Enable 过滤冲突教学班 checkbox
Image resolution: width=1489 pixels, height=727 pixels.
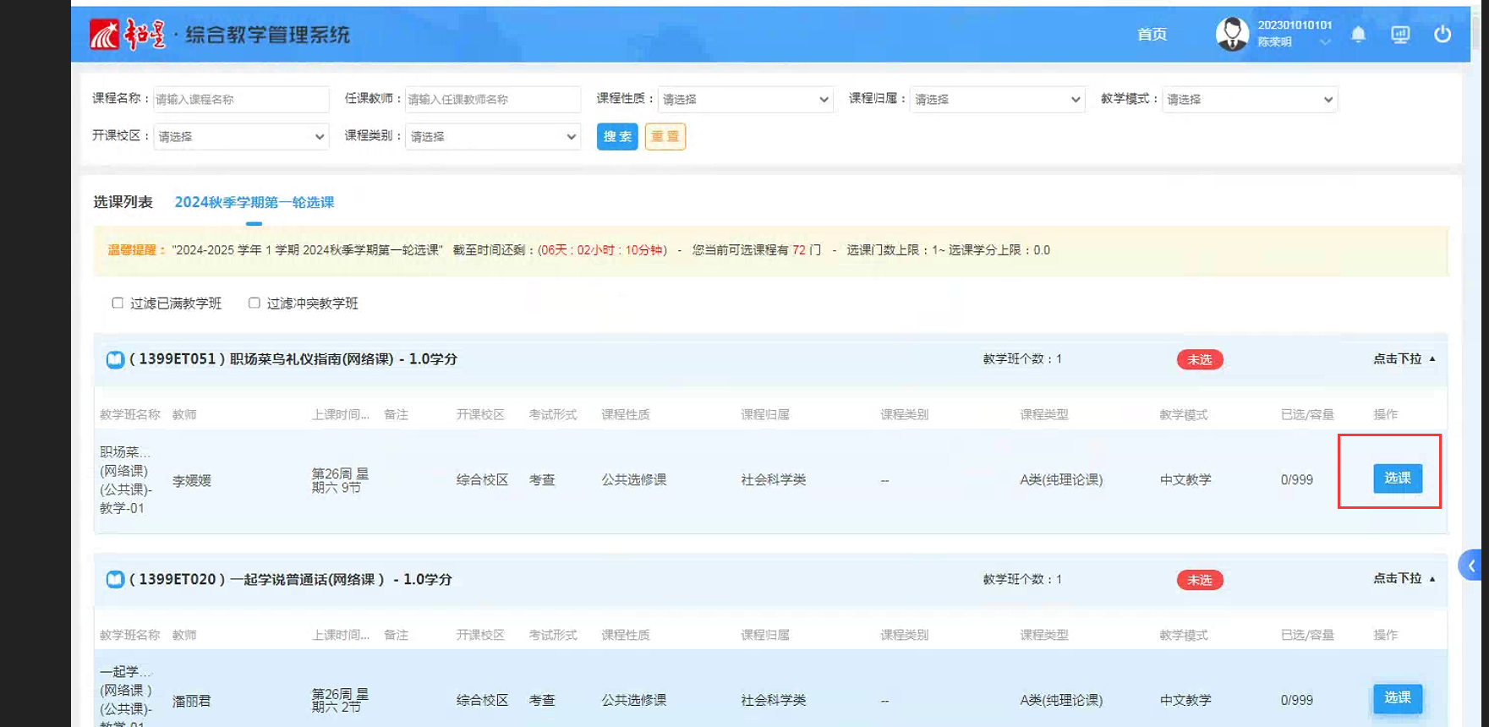pos(254,303)
